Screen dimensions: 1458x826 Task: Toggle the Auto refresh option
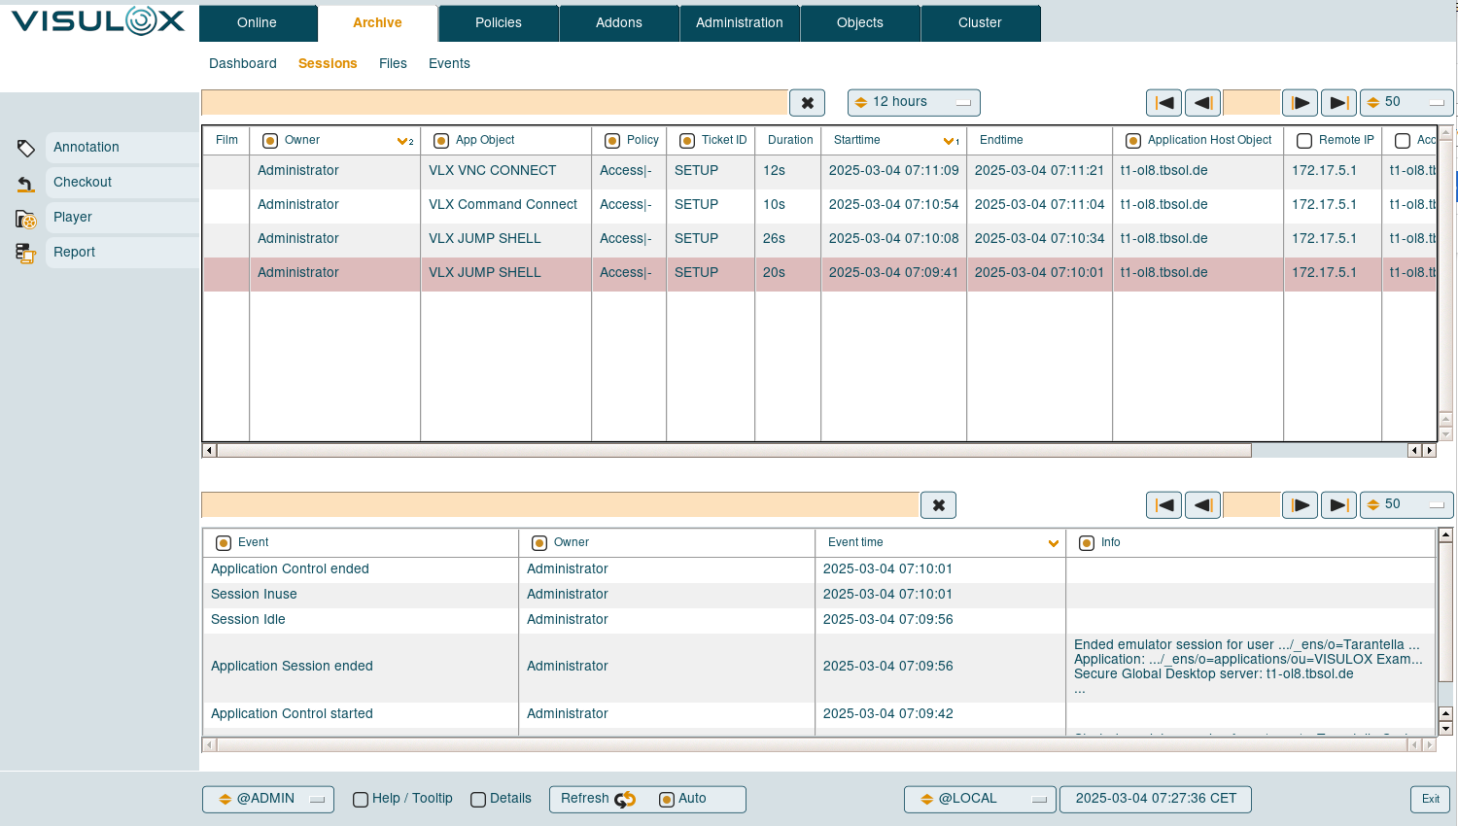[667, 800]
